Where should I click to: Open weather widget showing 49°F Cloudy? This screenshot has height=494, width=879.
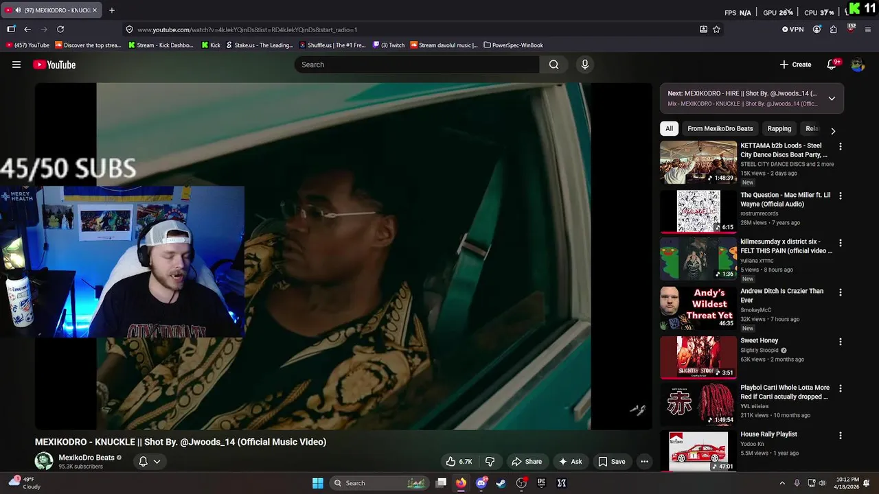pyautogui.click(x=24, y=483)
